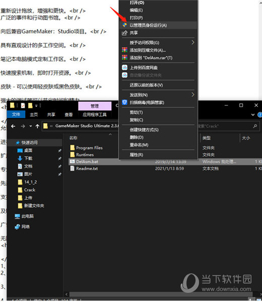Open the recent locations dropdown arrow
This screenshot has width=262, height=302.
click(x=31, y=126)
